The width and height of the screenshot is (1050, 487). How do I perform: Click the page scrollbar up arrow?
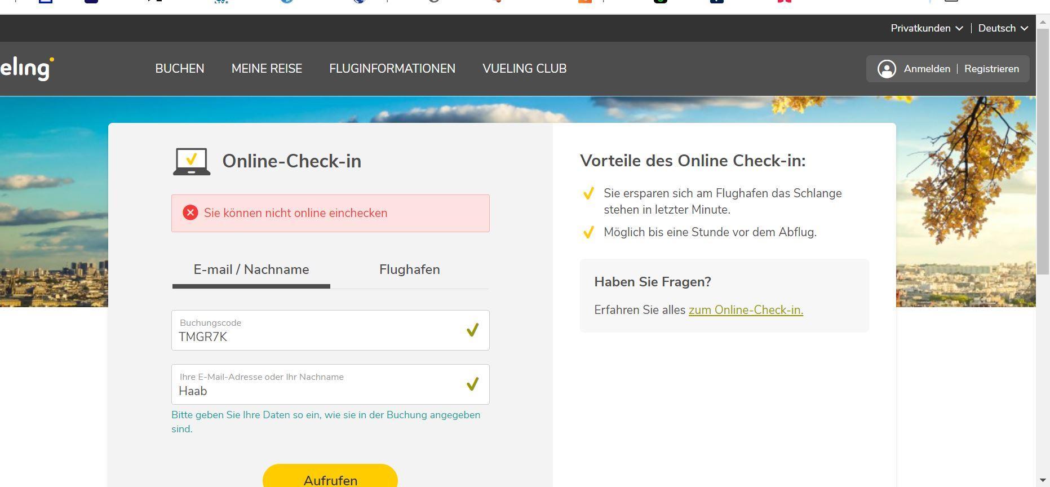click(1043, 22)
